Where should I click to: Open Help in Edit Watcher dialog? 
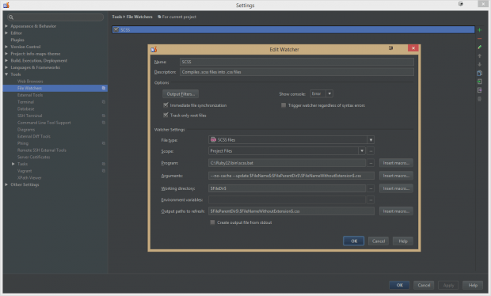pos(402,241)
